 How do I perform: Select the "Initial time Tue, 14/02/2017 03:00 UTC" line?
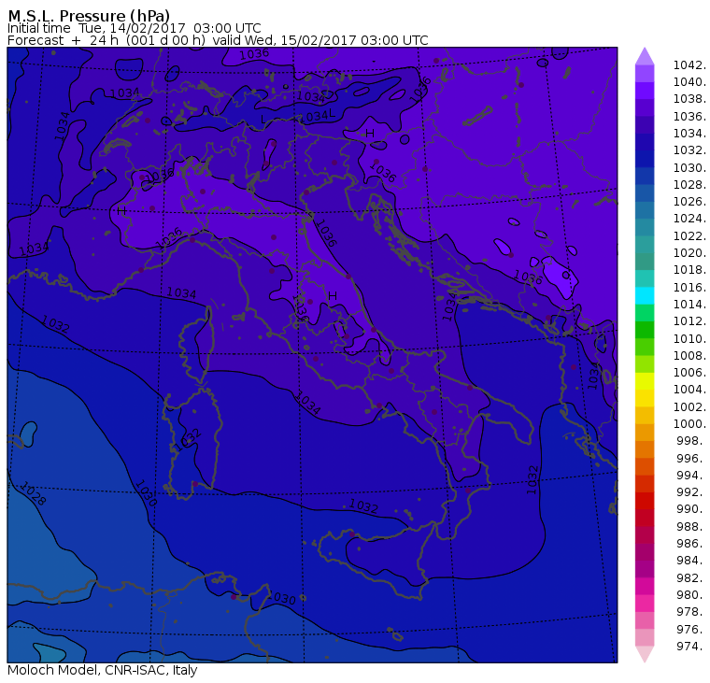pyautogui.click(x=134, y=28)
